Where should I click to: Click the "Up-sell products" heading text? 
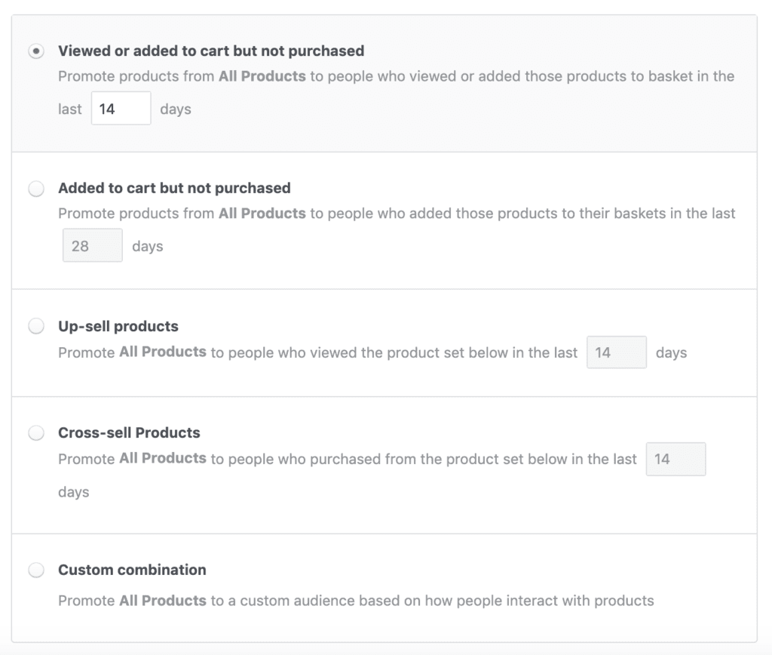(118, 326)
